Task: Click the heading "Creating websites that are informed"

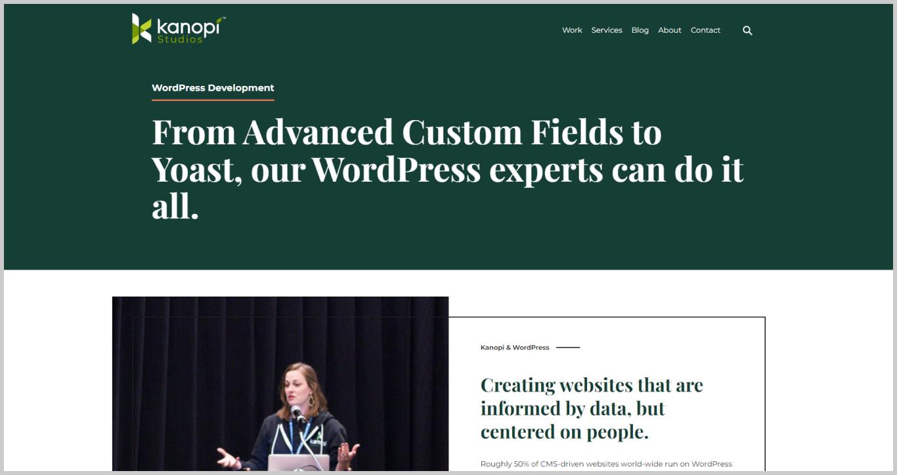Action: (592, 408)
